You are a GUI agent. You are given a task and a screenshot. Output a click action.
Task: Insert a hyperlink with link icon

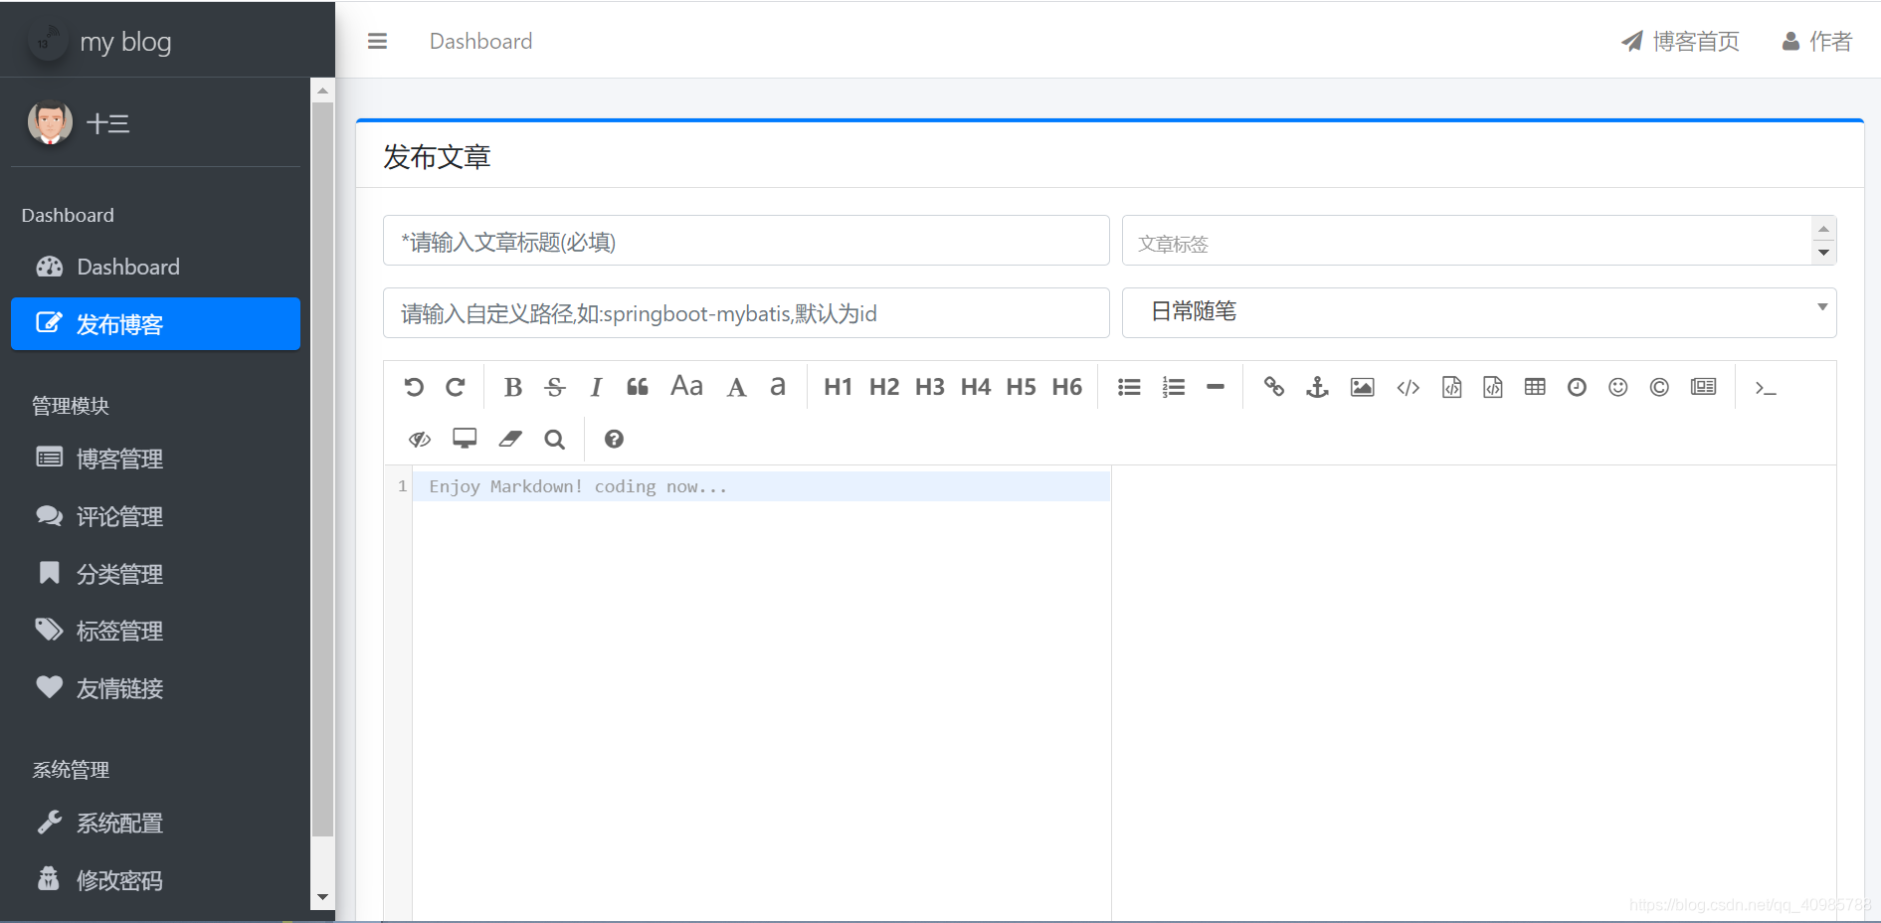pos(1274,387)
